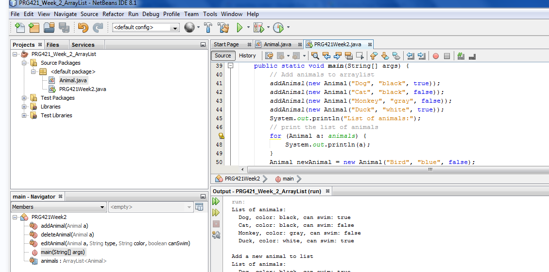
Task: Expand the Test Libraries node
Action: pyautogui.click(x=24, y=116)
